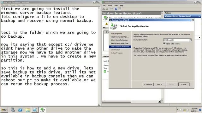Click the Windows Server Backup title bar icon
This screenshot has height=113, width=202.
[103, 2]
